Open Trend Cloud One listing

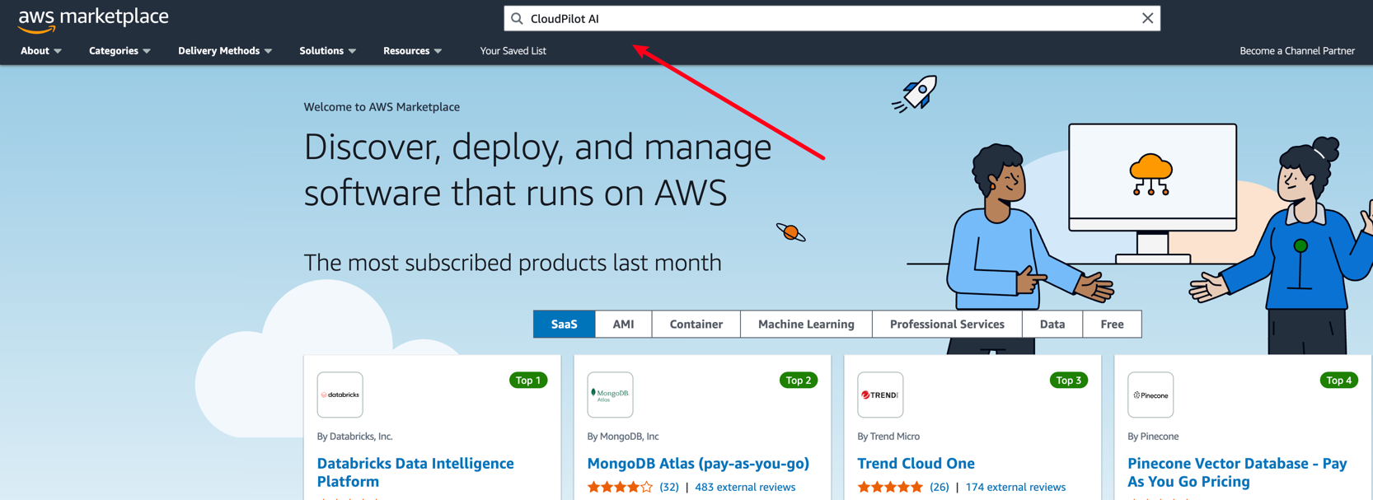(x=916, y=463)
